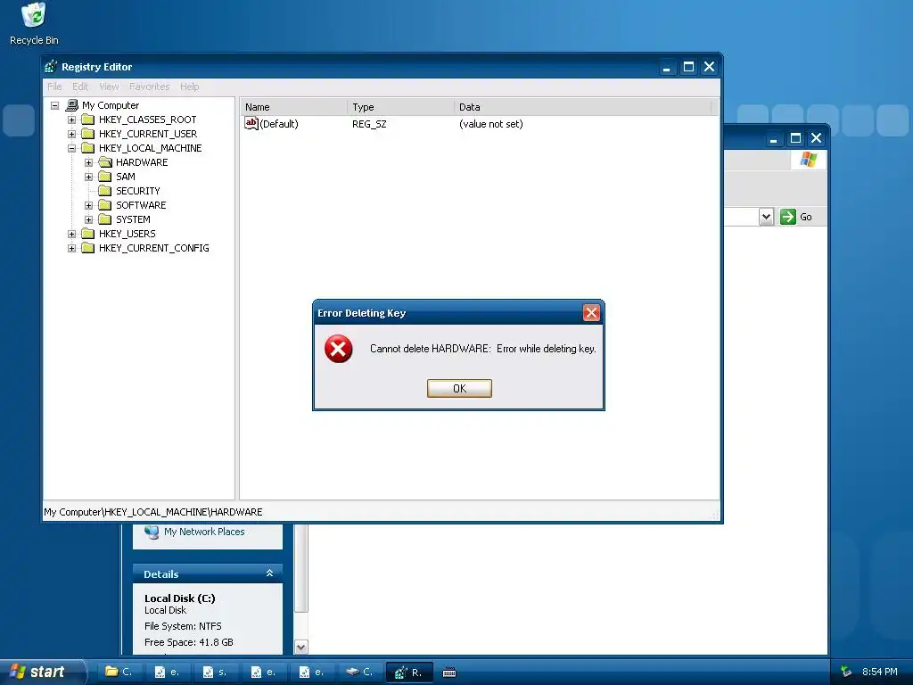The height and width of the screenshot is (685, 913).
Task: Collapse the Details panel chevron
Action: tap(269, 574)
